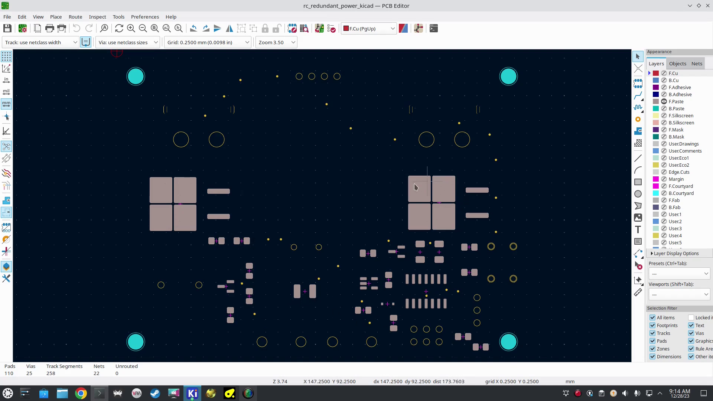Viewport: 713px width, 401px height.
Task: Switch to the Nets tab
Action: [697, 63]
